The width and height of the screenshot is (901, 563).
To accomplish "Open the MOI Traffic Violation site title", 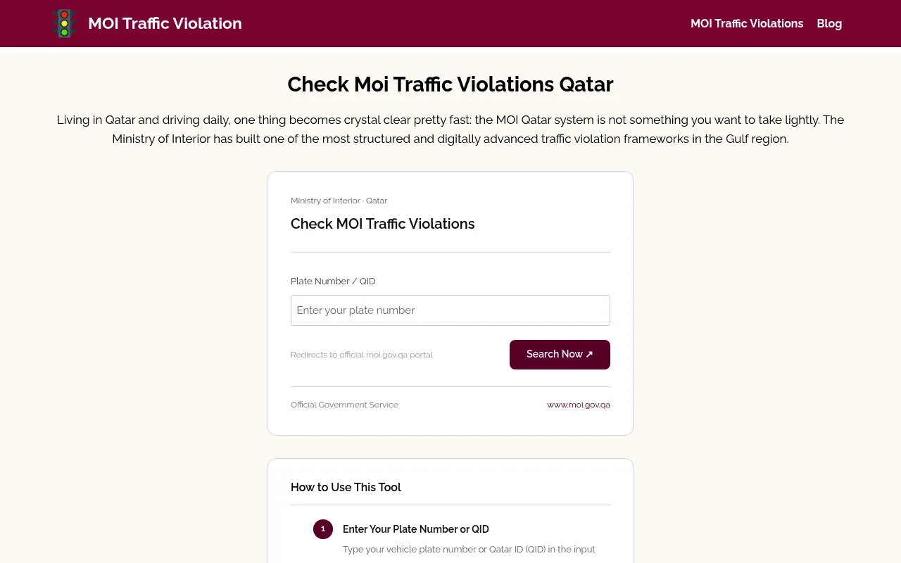I will (165, 23).
